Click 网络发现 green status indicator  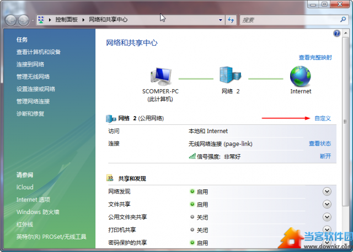pos(192,191)
